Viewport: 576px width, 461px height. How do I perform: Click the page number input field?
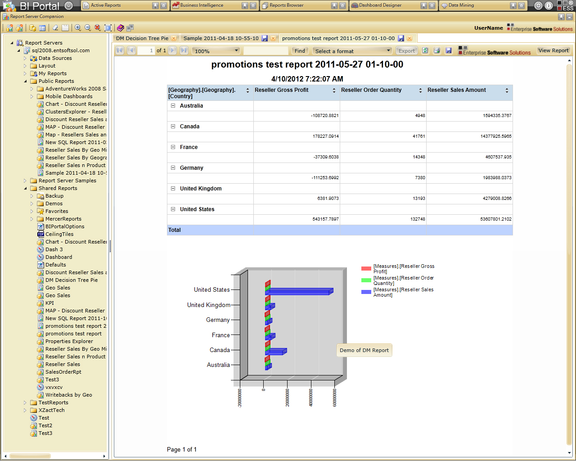[x=146, y=50]
